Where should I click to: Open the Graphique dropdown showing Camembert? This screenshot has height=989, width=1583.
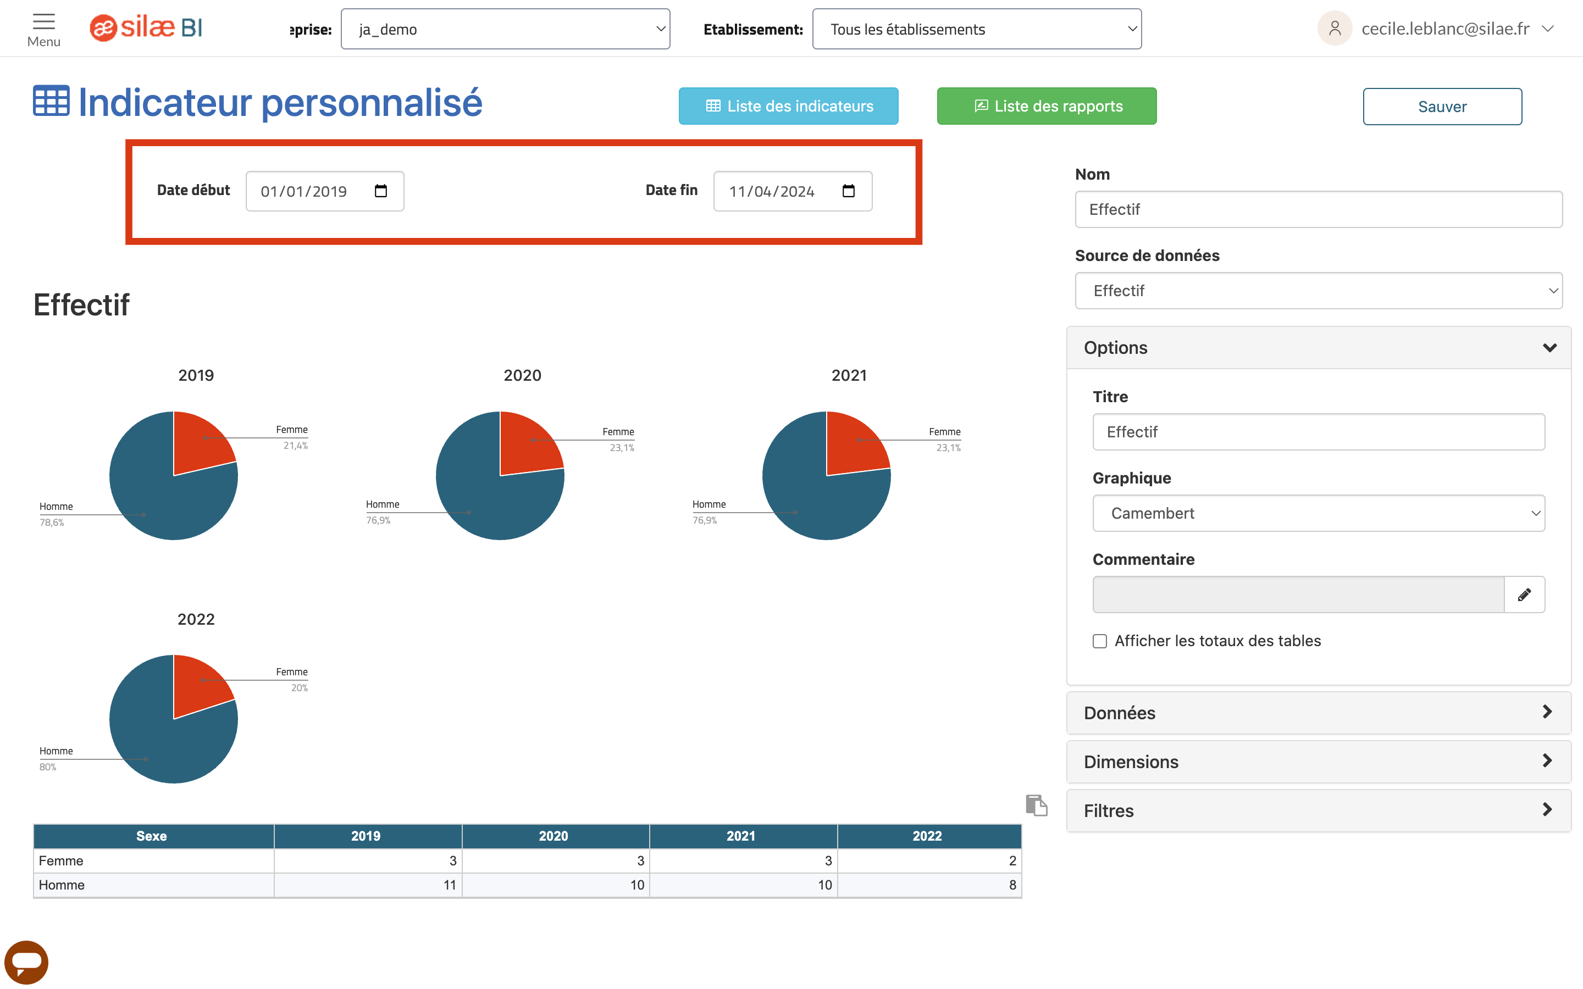[1319, 514]
